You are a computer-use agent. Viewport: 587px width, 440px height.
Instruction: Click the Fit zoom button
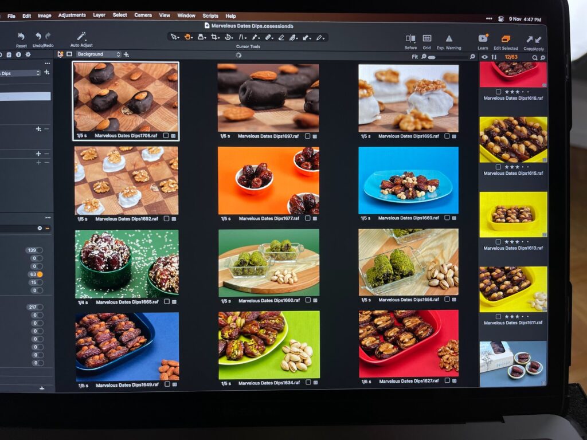pos(414,57)
